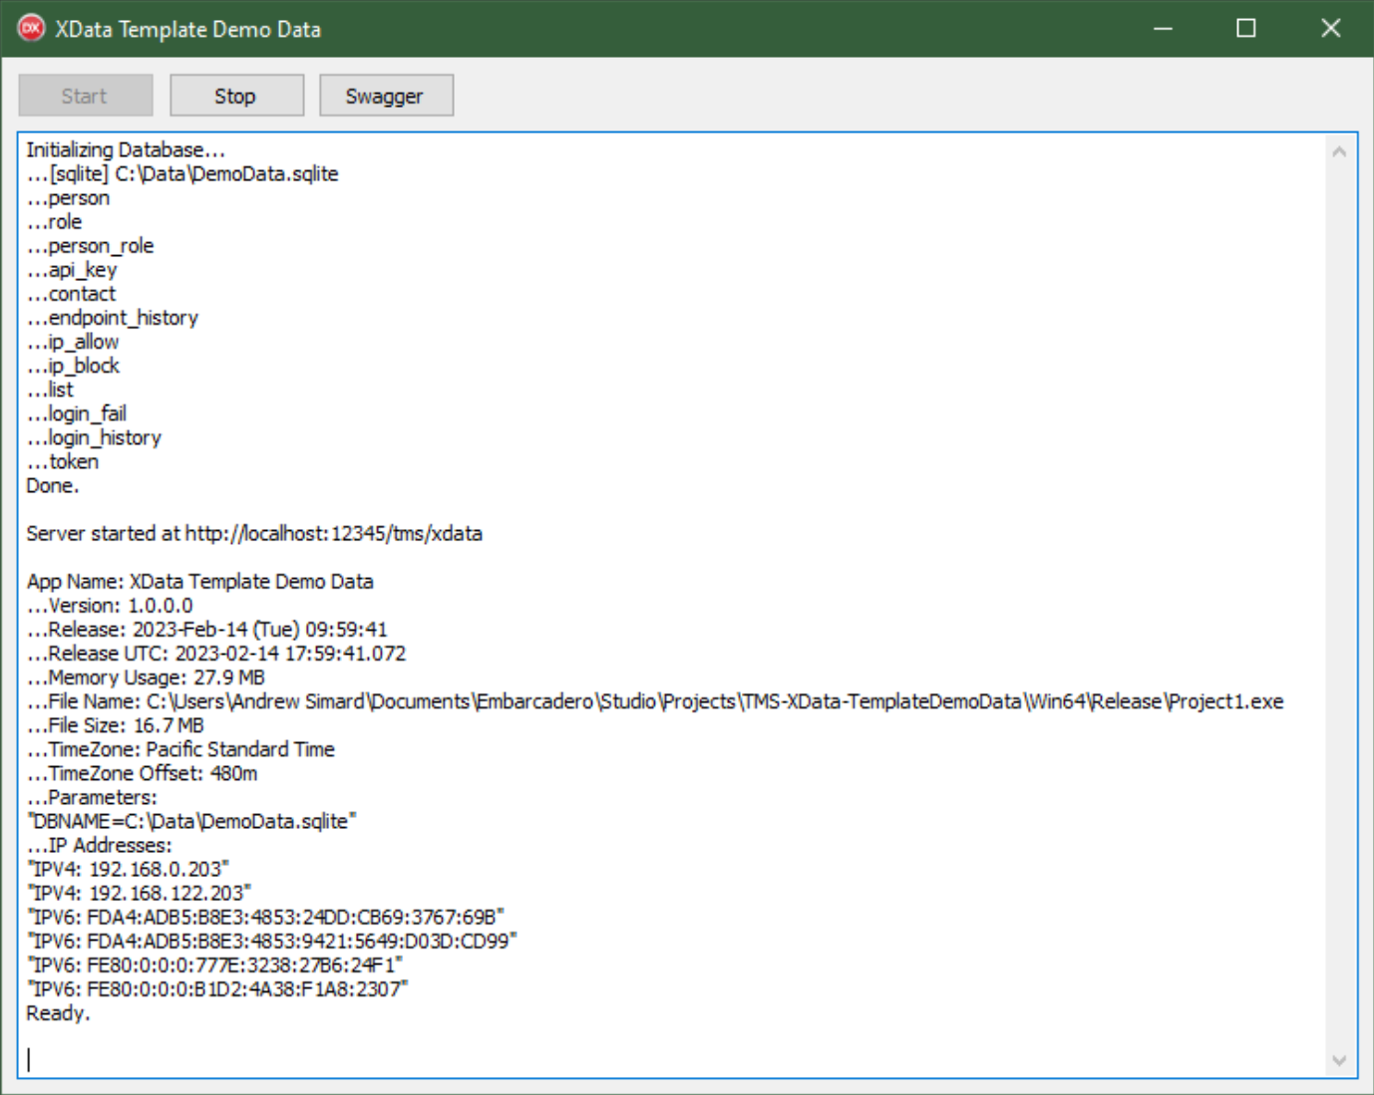Click the '...api_key' log line

[x=72, y=269]
